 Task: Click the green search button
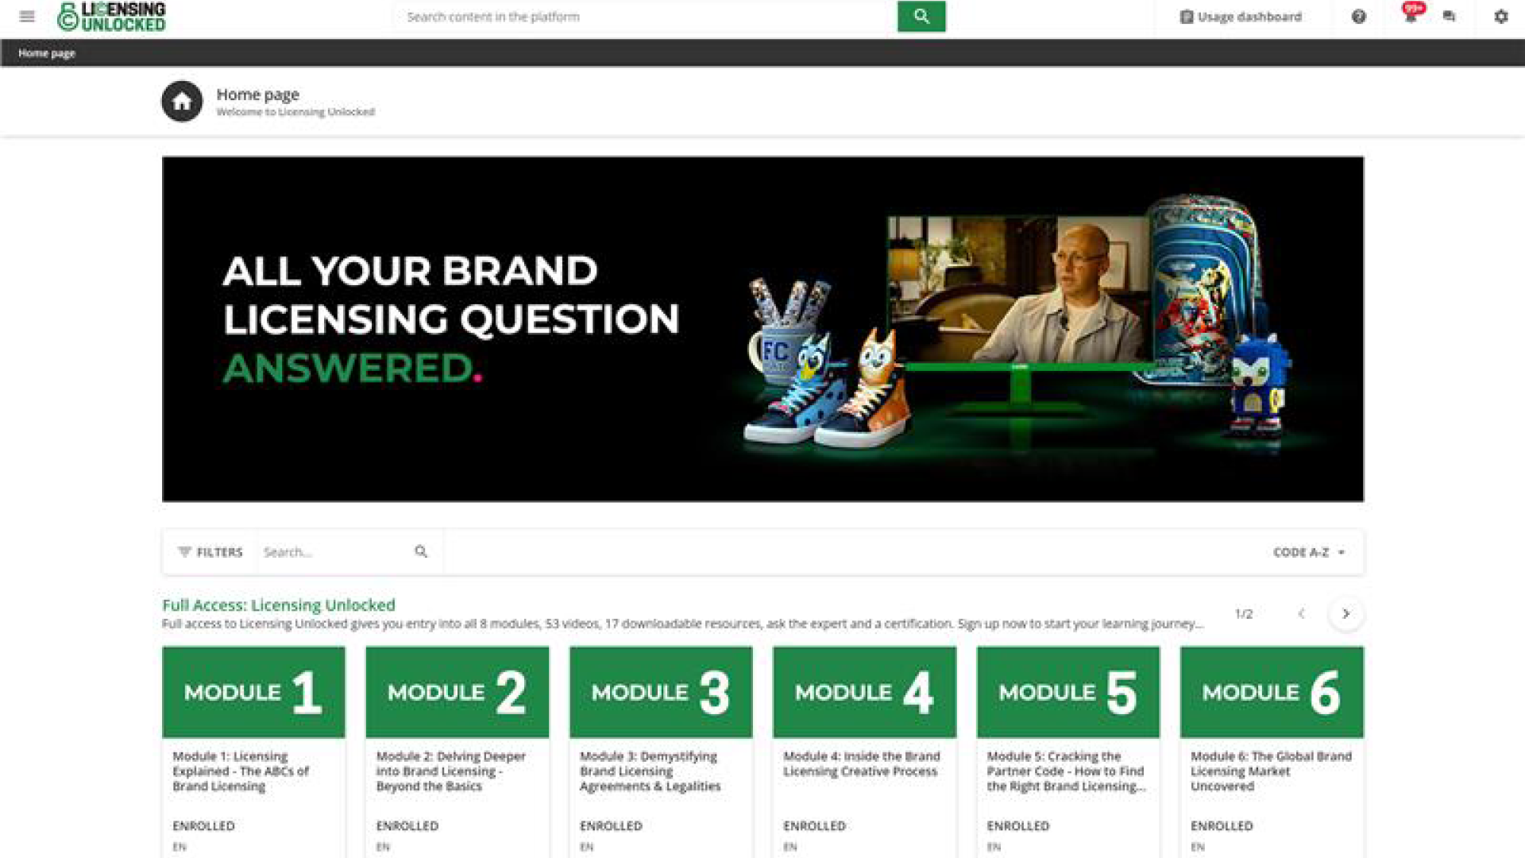pos(921,16)
